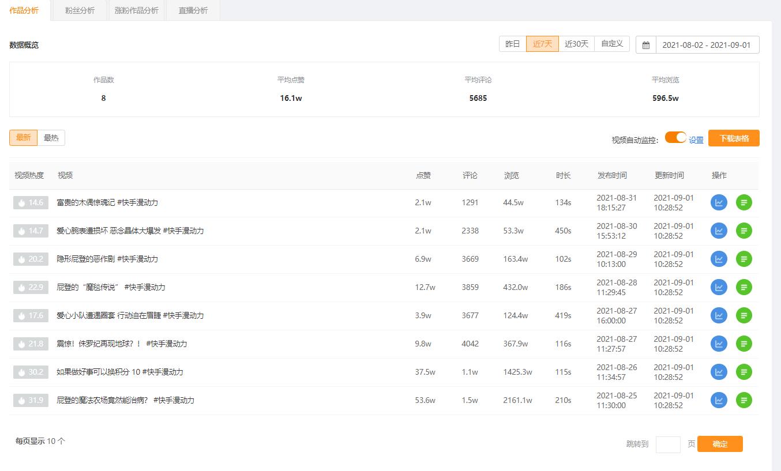This screenshot has width=781, height=471.
Task: View blue chart icon for 屁登的"魔毯传说" row
Action: [719, 287]
